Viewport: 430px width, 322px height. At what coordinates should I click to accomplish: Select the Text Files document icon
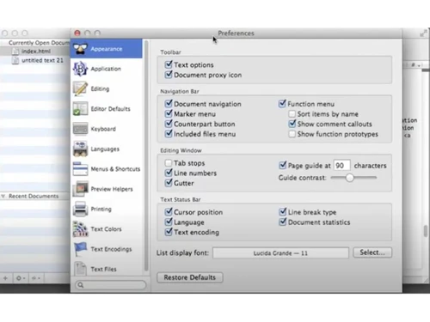pyautogui.click(x=81, y=269)
